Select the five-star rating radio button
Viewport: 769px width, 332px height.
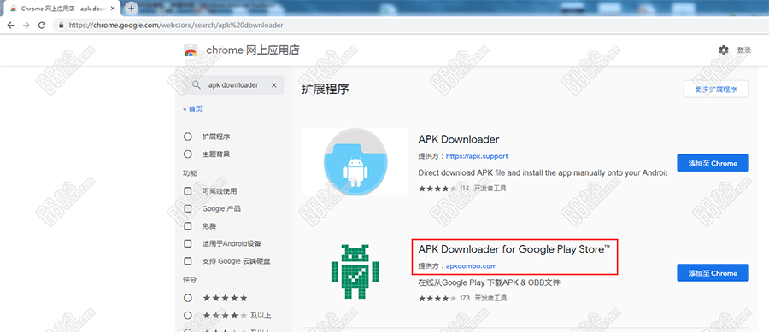coord(187,298)
